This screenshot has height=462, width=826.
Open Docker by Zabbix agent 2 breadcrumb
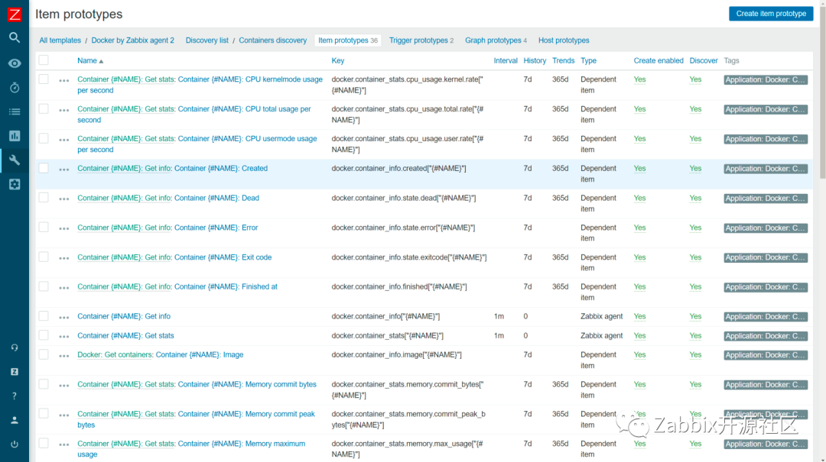[132, 40]
